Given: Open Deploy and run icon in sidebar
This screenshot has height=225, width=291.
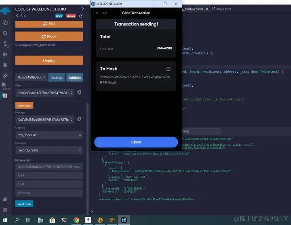Looking at the screenshot, I should click(x=5, y=55).
